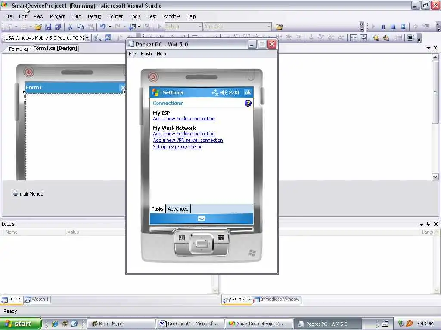
Task: Open Internet Explorer quick launch icon
Action: (55, 324)
